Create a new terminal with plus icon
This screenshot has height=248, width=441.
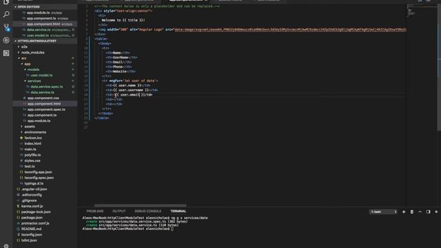[404, 211]
